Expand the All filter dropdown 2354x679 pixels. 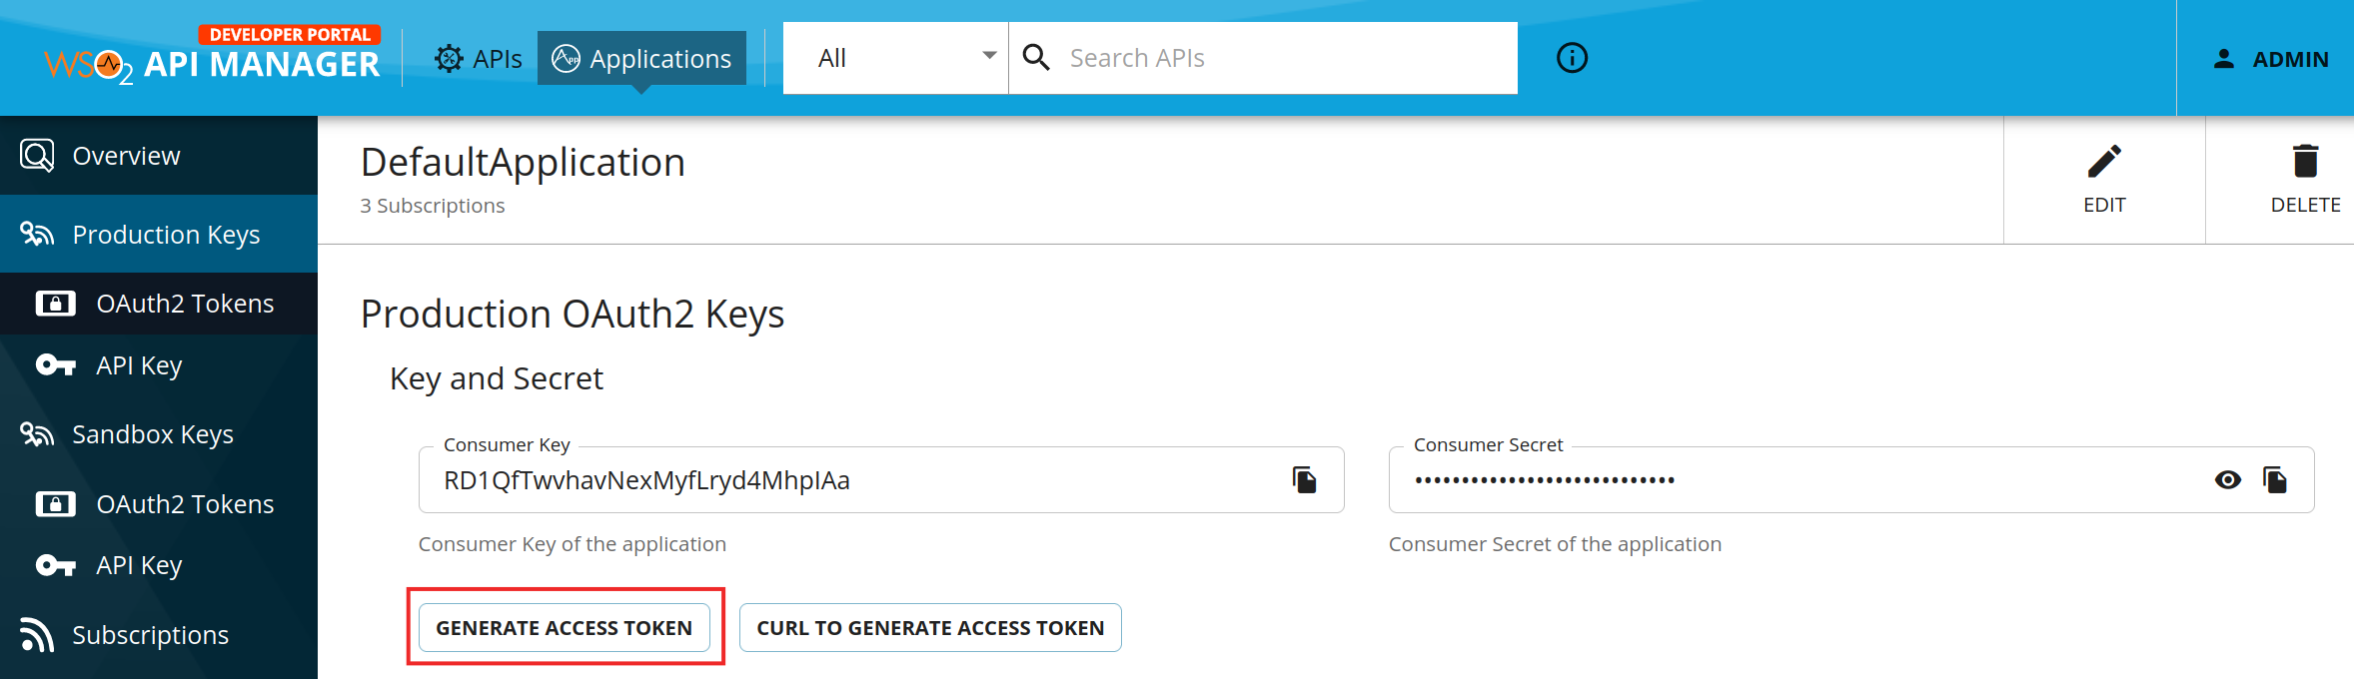coord(895,58)
